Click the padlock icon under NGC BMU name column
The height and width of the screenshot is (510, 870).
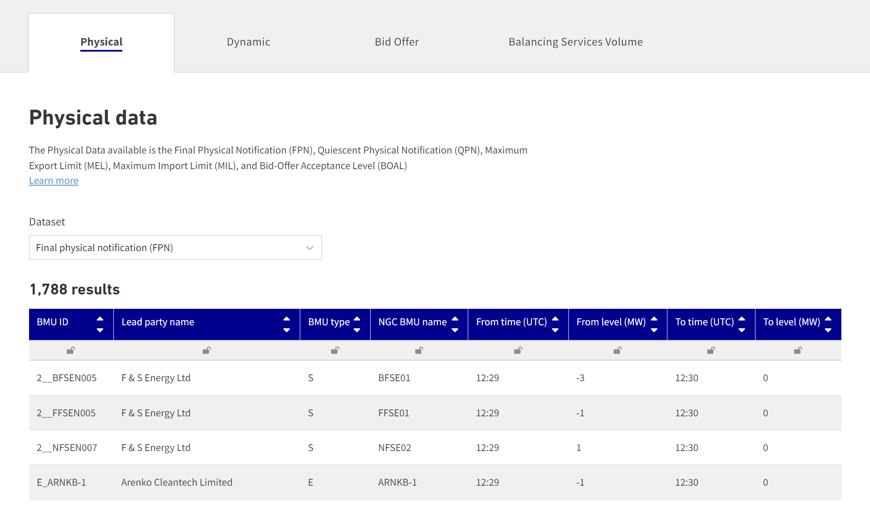[418, 350]
